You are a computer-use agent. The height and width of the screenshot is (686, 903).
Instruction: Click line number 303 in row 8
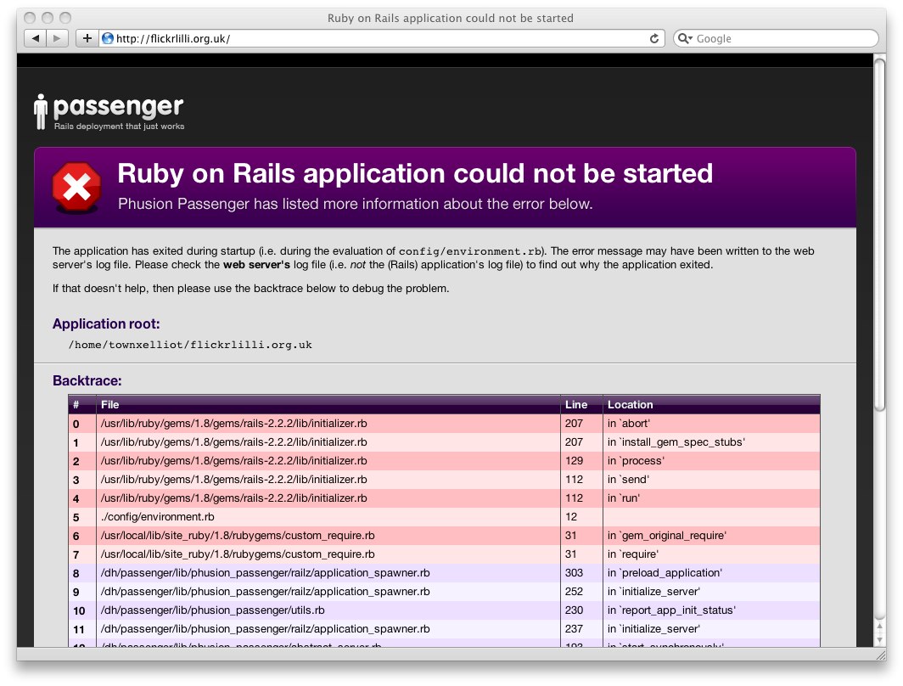(575, 573)
